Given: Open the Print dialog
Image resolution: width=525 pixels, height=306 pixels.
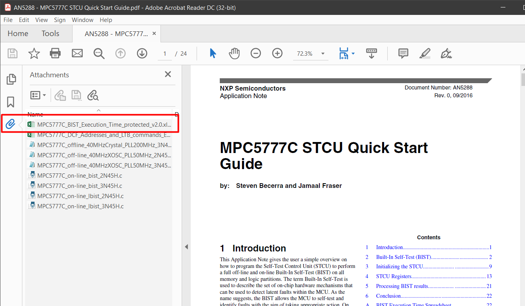Looking at the screenshot, I should tap(55, 53).
